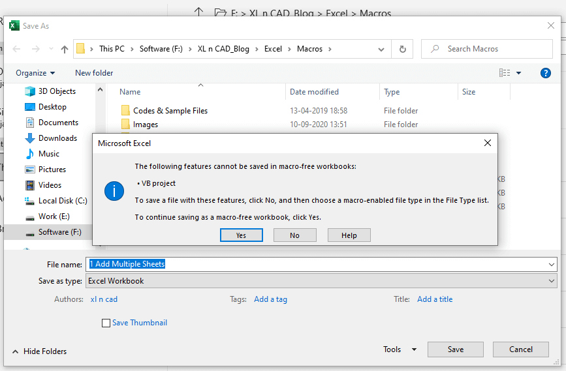This screenshot has height=371, width=566.
Task: Select Local Disk (C:) in navigation pane
Action: (x=55, y=200)
